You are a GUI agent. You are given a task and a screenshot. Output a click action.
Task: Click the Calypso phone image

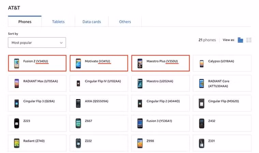point(201,63)
